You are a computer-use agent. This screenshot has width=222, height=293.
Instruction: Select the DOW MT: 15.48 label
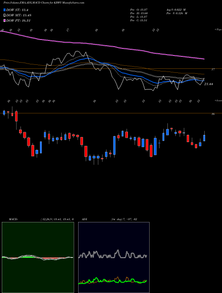tap(19, 16)
